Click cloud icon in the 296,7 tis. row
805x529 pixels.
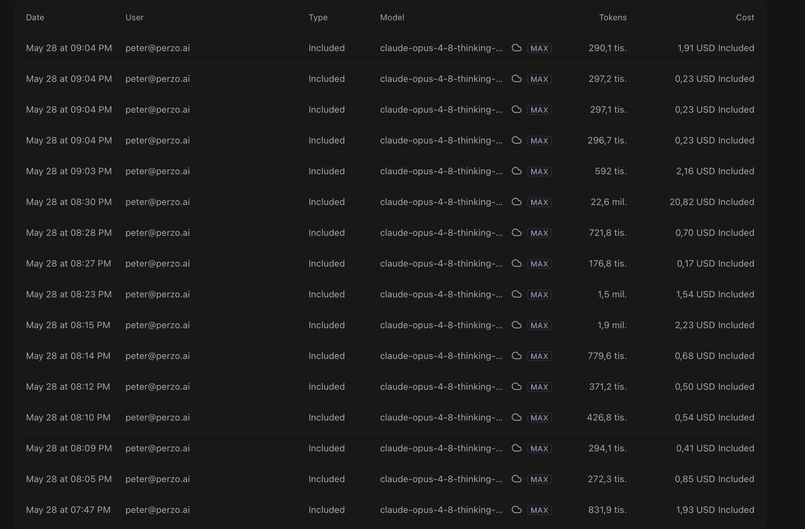coord(516,140)
